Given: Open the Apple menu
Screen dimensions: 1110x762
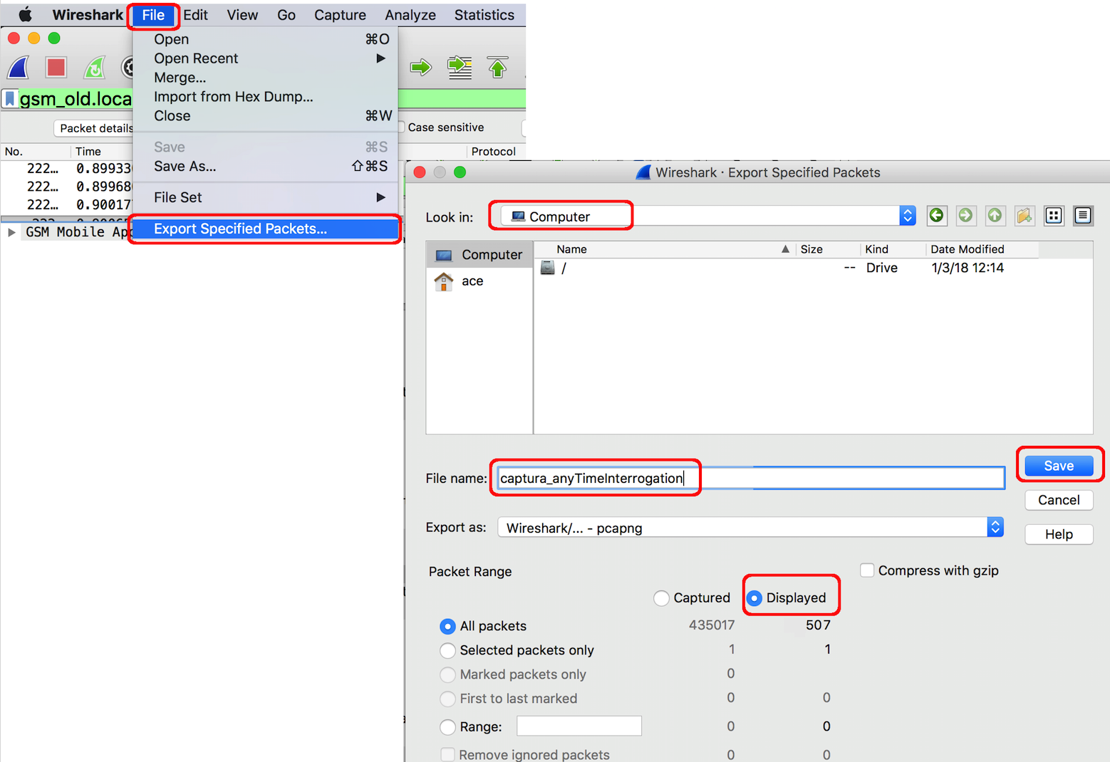Looking at the screenshot, I should [25, 15].
